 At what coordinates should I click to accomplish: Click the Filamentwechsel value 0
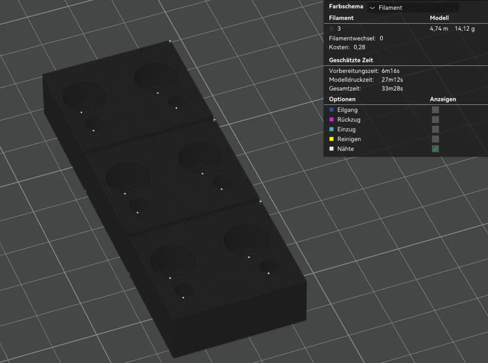pyautogui.click(x=381, y=38)
